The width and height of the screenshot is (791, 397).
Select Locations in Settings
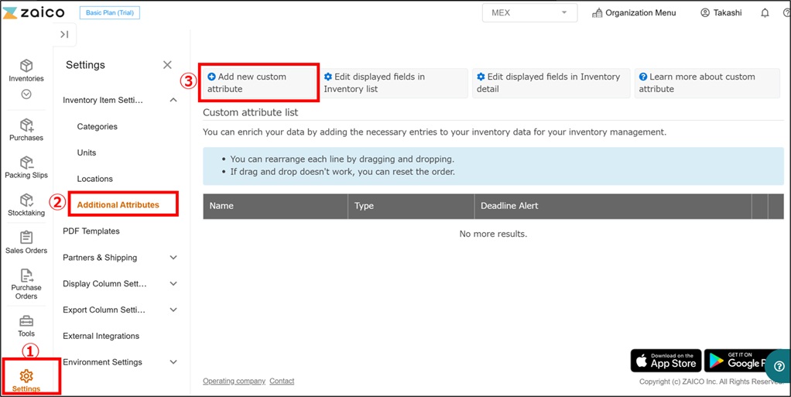(95, 179)
